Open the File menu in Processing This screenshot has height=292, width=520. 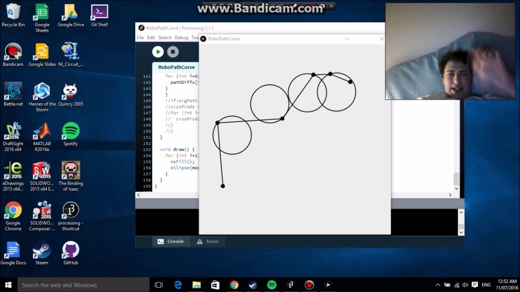pyautogui.click(x=140, y=37)
